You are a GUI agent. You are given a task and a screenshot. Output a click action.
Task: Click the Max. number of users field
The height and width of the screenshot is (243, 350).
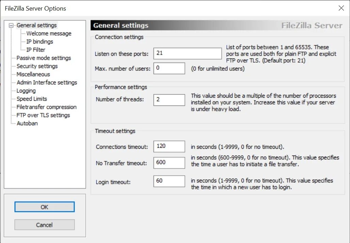click(169, 68)
